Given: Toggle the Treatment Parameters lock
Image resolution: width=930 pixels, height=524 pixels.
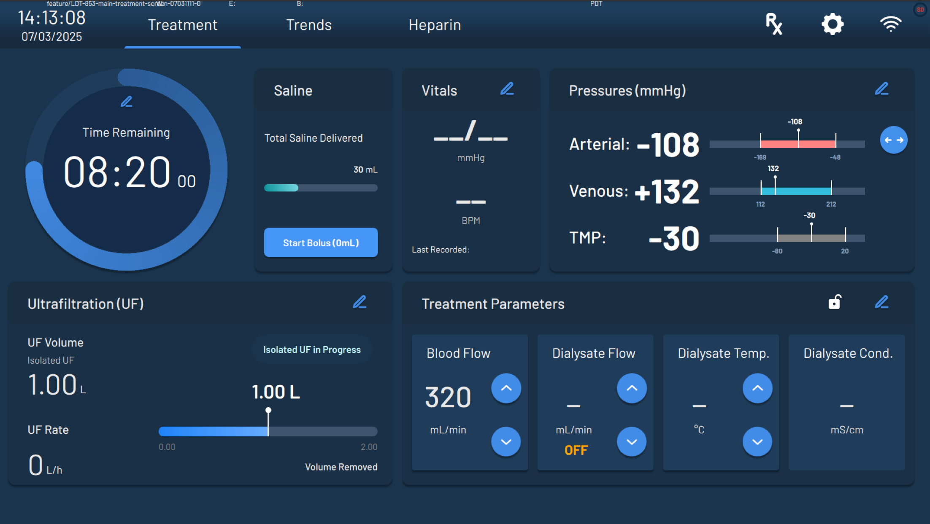Looking at the screenshot, I should pyautogui.click(x=835, y=302).
